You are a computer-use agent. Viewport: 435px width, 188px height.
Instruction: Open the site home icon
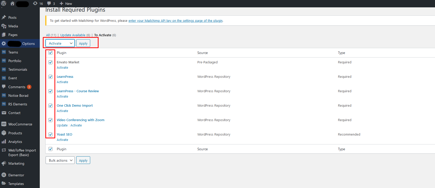pyautogui.click(x=12, y=4)
